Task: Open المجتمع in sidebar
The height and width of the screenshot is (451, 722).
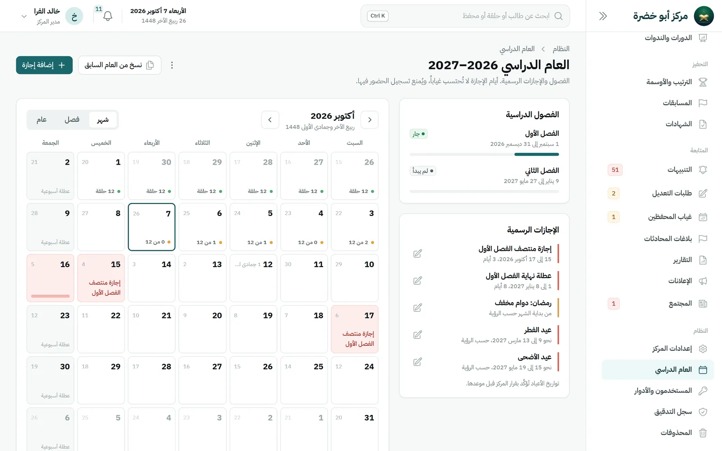Action: (x=658, y=304)
